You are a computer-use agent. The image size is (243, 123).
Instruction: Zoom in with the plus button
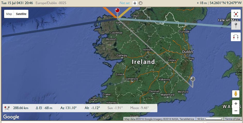pos(236,104)
